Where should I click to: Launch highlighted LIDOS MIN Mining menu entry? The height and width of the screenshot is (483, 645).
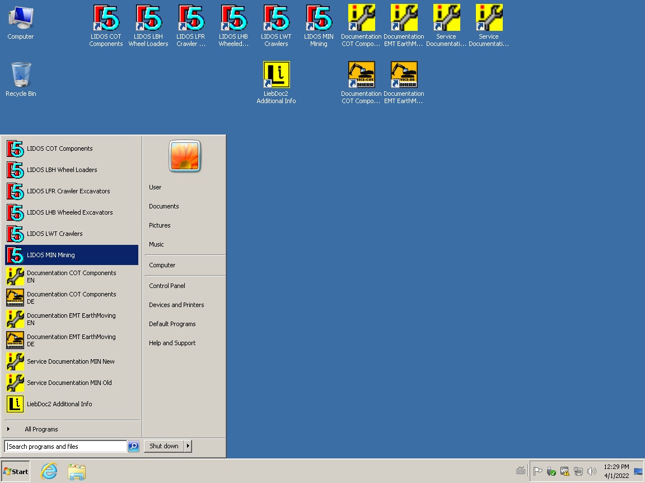pyautogui.click(x=72, y=255)
